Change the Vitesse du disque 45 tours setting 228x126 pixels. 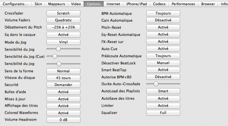click(63, 78)
